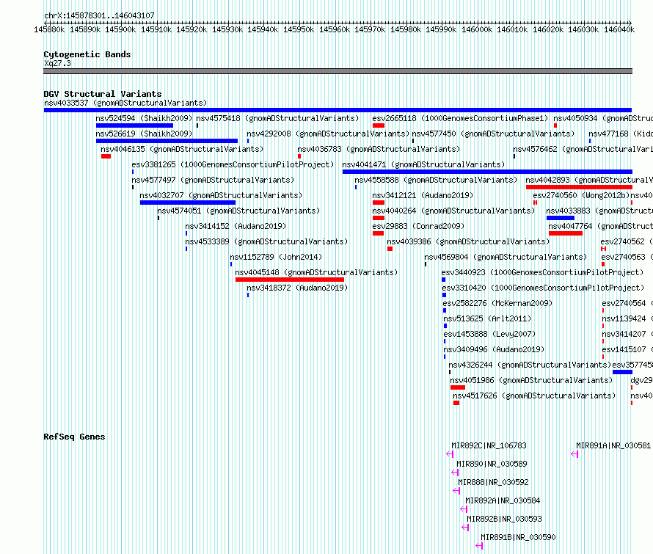653x554 pixels.
Task: Open the MIR888|NR_030592 gene label
Action: coord(493,482)
